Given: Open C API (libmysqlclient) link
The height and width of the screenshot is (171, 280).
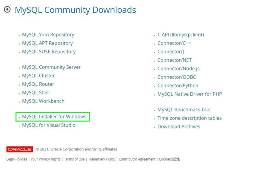Looking at the screenshot, I should click(x=180, y=35).
